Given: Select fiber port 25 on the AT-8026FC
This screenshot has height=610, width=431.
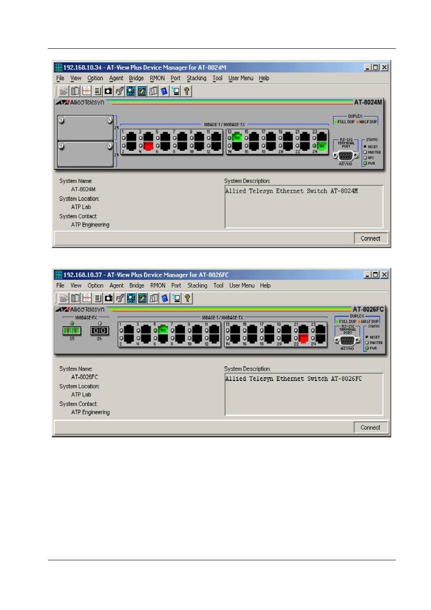Looking at the screenshot, I should click(x=72, y=331).
